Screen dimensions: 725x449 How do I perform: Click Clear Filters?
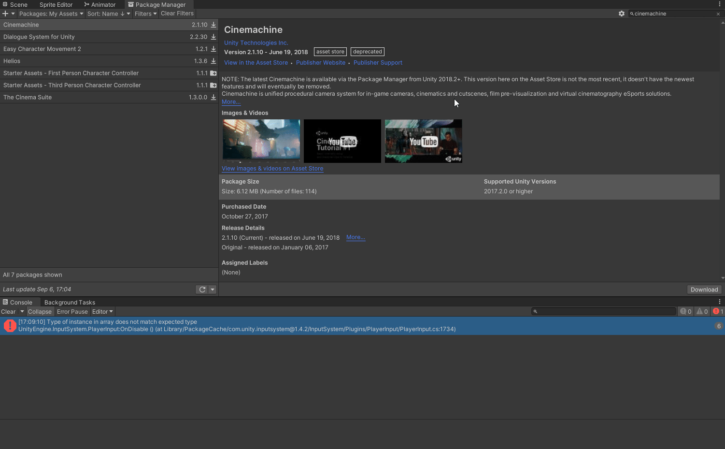(177, 14)
